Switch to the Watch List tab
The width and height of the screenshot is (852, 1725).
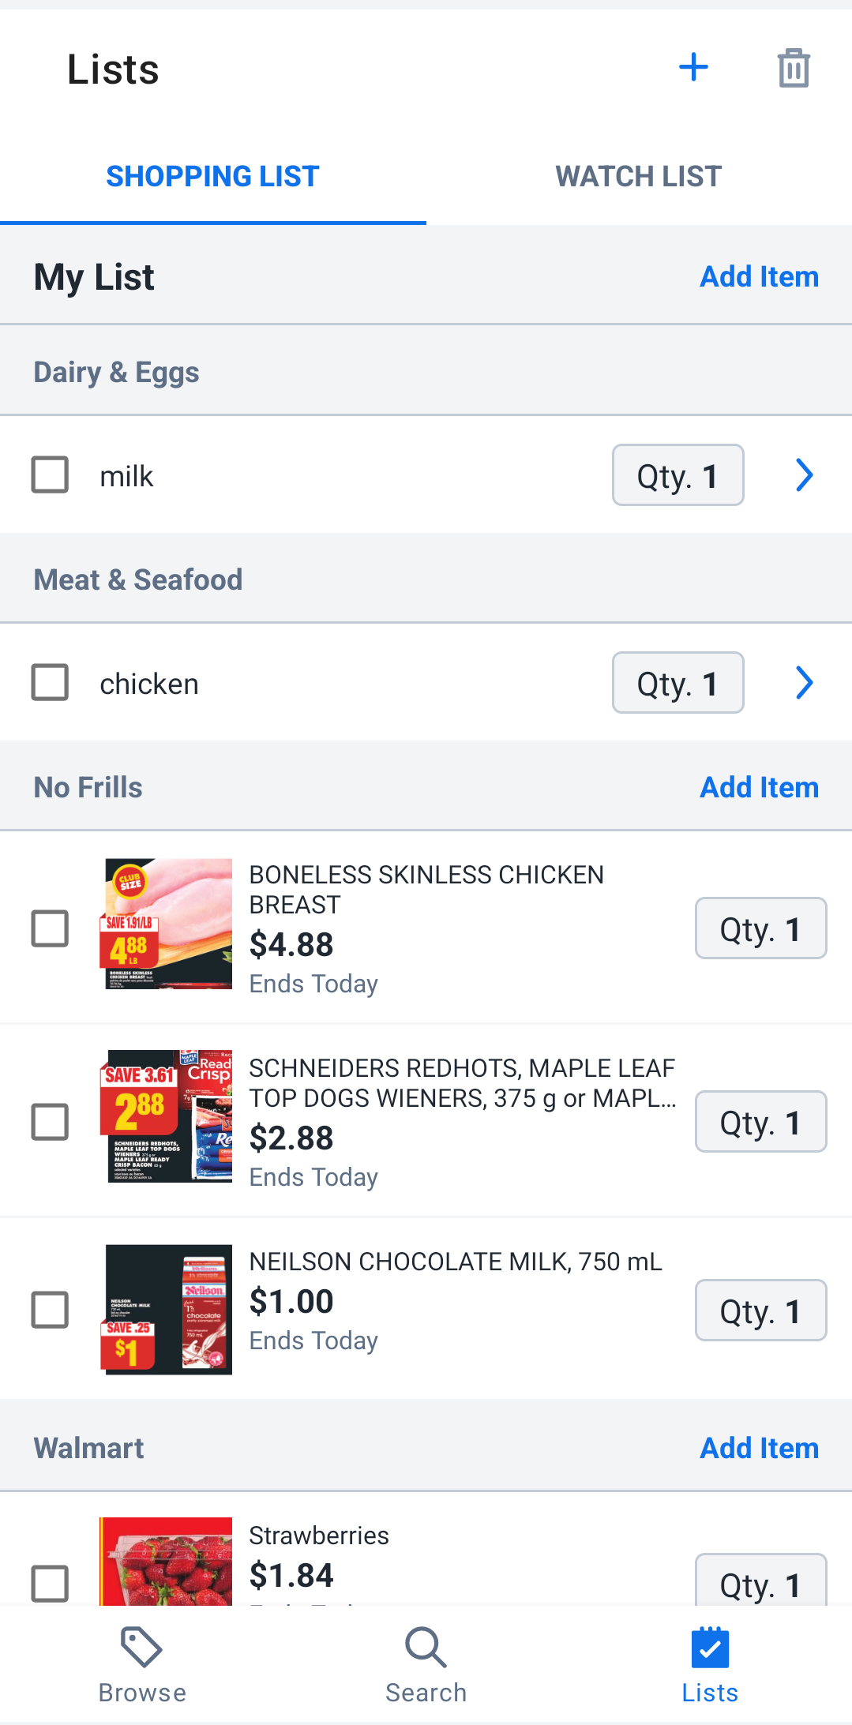pyautogui.click(x=639, y=176)
